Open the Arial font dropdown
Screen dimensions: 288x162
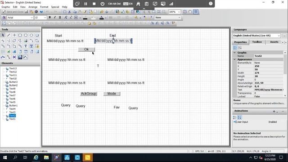[31, 18]
